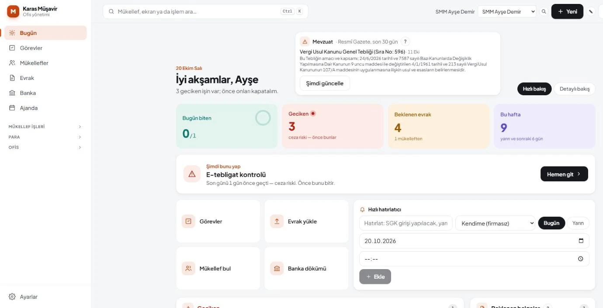Image resolution: width=603 pixels, height=308 pixels.
Task: Click the Mükellefler people icon in the sidebar
Action: coord(12,63)
